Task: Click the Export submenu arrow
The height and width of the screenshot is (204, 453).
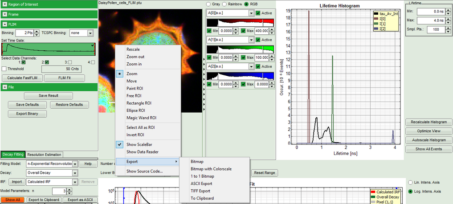Action: 176,161
